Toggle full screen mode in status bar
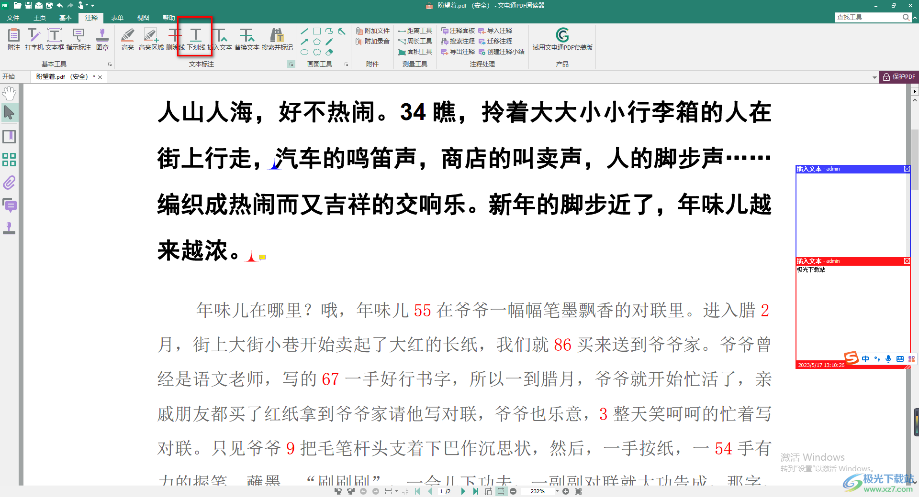The width and height of the screenshot is (919, 497). [578, 491]
